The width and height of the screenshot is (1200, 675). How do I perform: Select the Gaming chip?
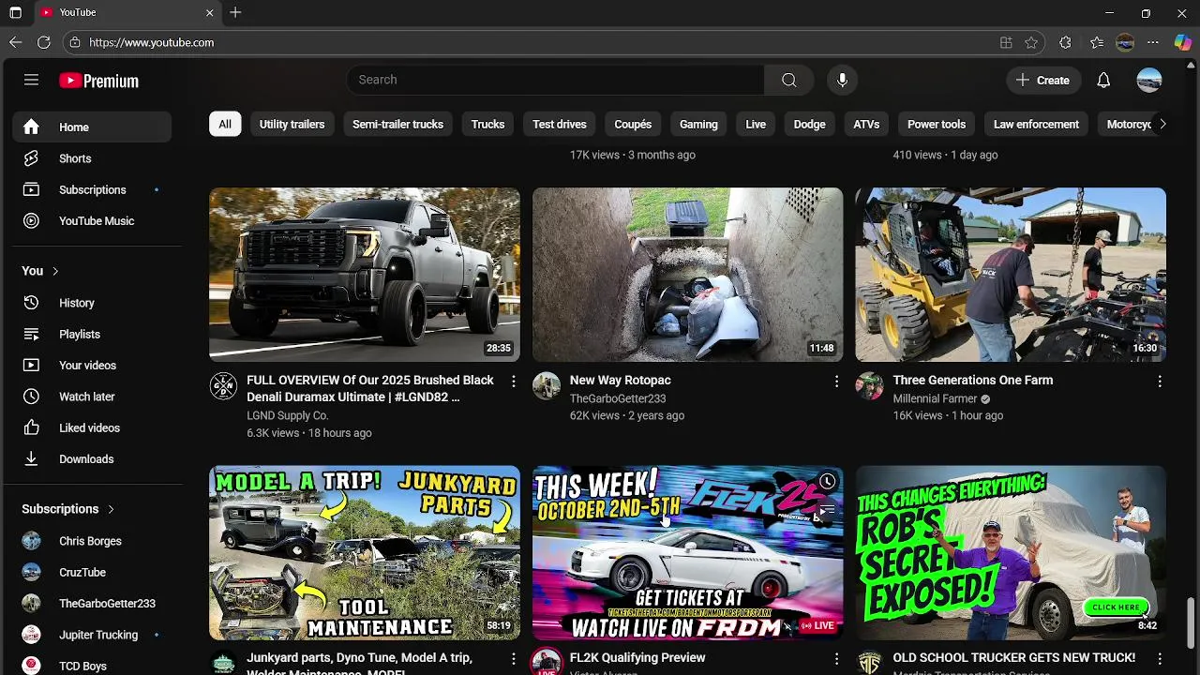pos(698,124)
